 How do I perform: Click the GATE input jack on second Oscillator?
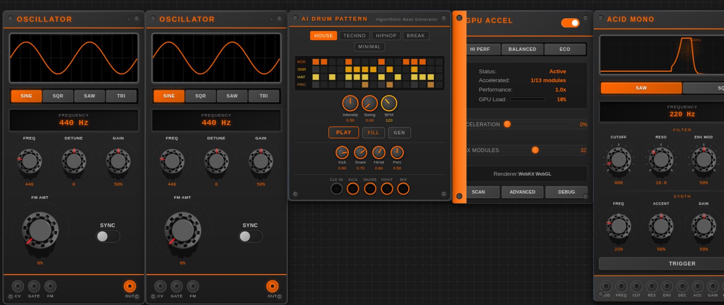(177, 286)
